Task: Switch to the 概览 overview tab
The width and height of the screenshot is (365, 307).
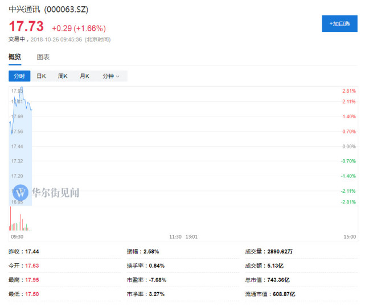Action: 15,57
